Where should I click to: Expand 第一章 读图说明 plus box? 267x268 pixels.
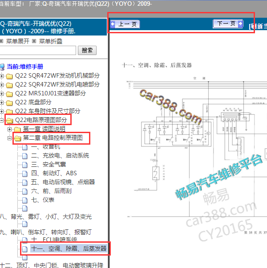[x=10, y=130]
